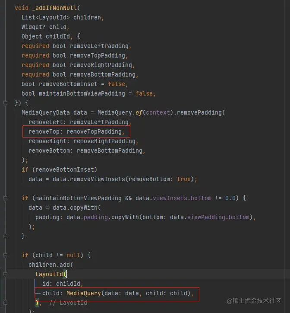Click 'required bool removeTopPadding,' declaration
The height and width of the screenshot is (313, 290).
pyautogui.click(x=75, y=55)
